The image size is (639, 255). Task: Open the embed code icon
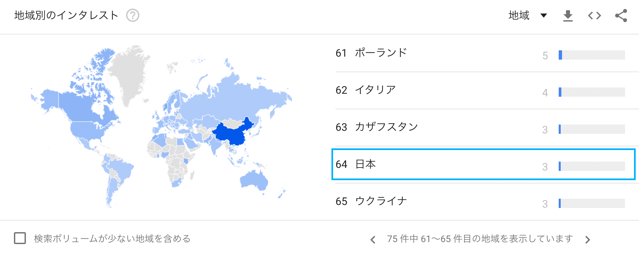coord(594,16)
